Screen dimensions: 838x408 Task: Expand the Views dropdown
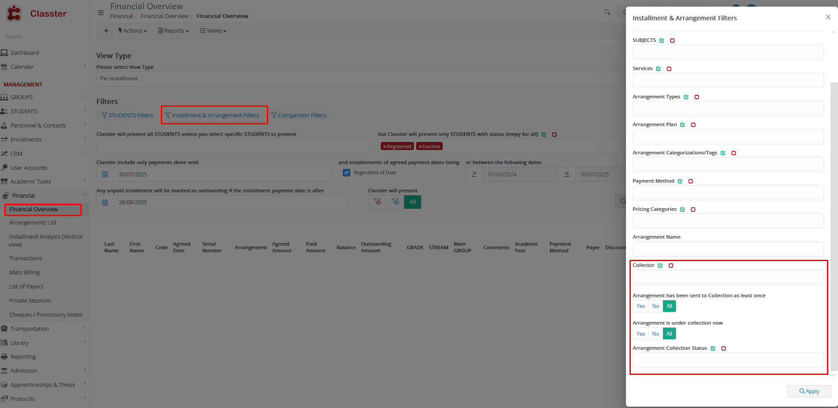click(x=213, y=31)
